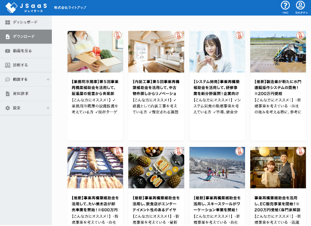Click the 設定 gear icon
Screen dimensions: 311x226
coord(8,108)
